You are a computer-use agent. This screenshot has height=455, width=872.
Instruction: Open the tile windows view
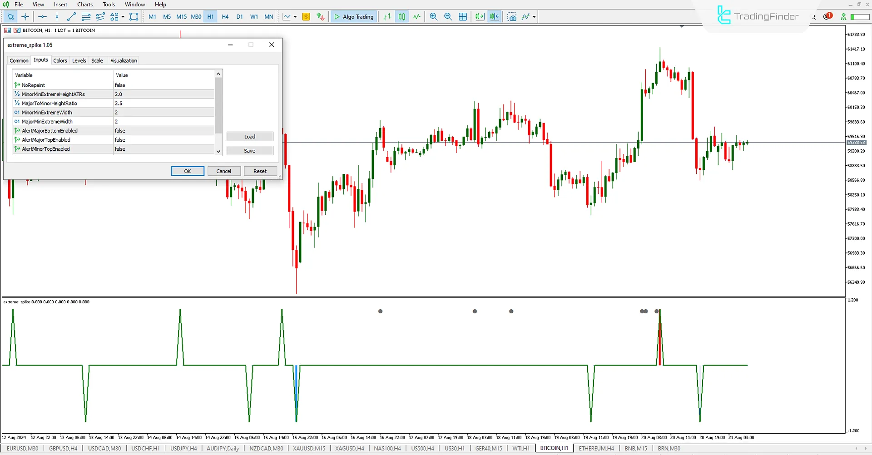pos(463,17)
